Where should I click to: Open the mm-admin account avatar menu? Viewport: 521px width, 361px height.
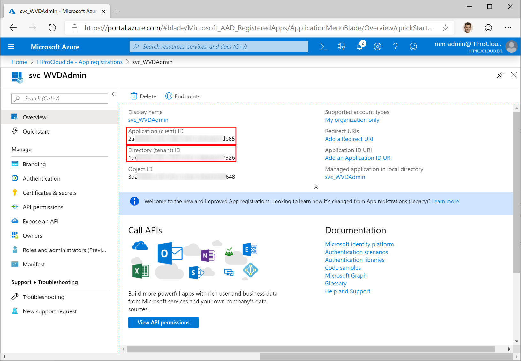(x=512, y=47)
